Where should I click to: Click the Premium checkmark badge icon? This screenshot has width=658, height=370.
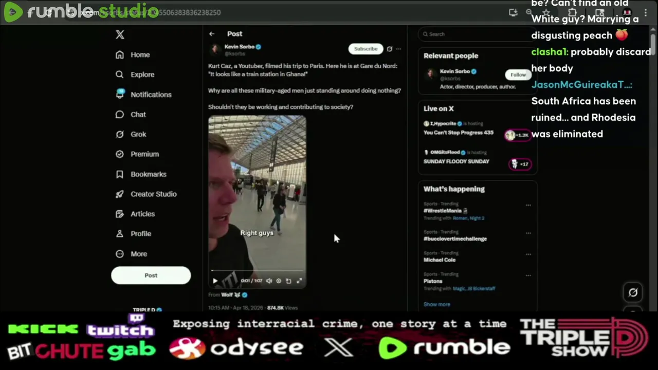(x=120, y=154)
